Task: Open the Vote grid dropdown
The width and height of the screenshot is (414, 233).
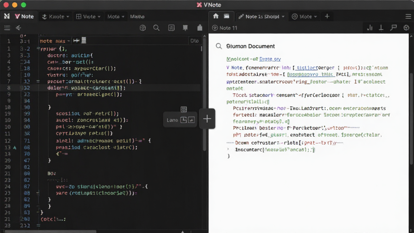Action: 88,16
